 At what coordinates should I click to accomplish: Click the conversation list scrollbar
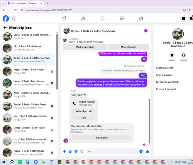57,62
